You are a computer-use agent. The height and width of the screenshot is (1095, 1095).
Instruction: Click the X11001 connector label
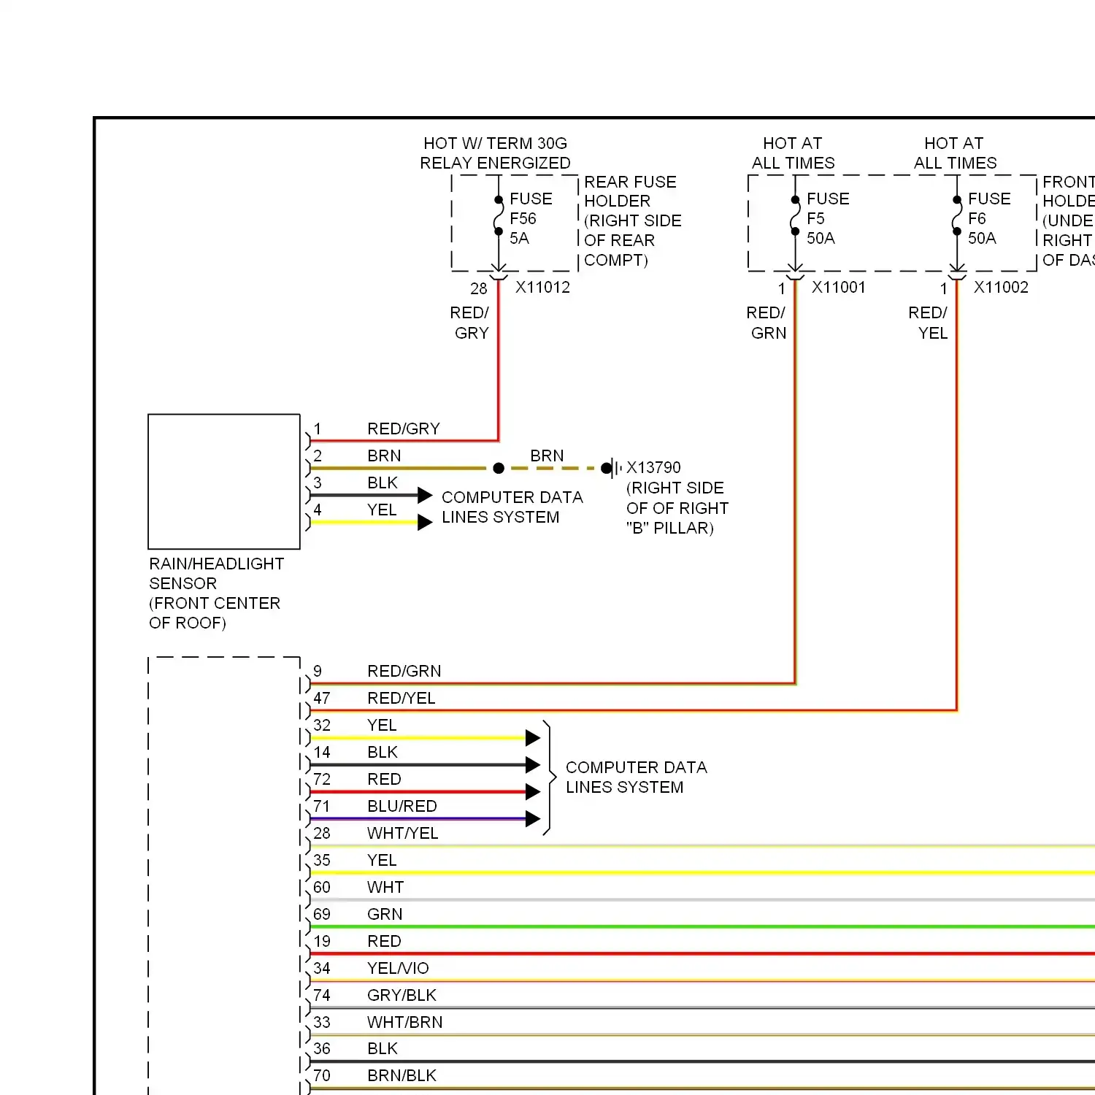839,287
